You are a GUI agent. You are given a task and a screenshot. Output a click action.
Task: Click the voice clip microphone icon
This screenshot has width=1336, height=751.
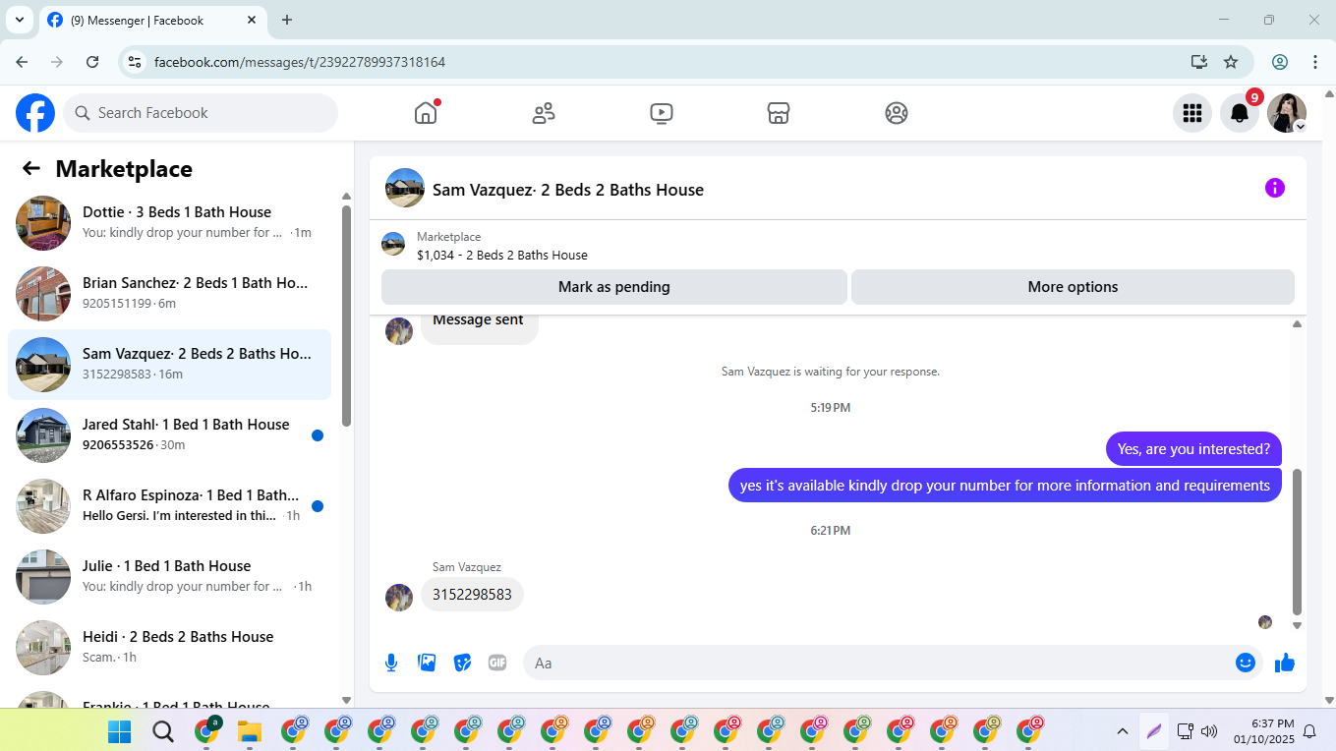[x=391, y=663]
